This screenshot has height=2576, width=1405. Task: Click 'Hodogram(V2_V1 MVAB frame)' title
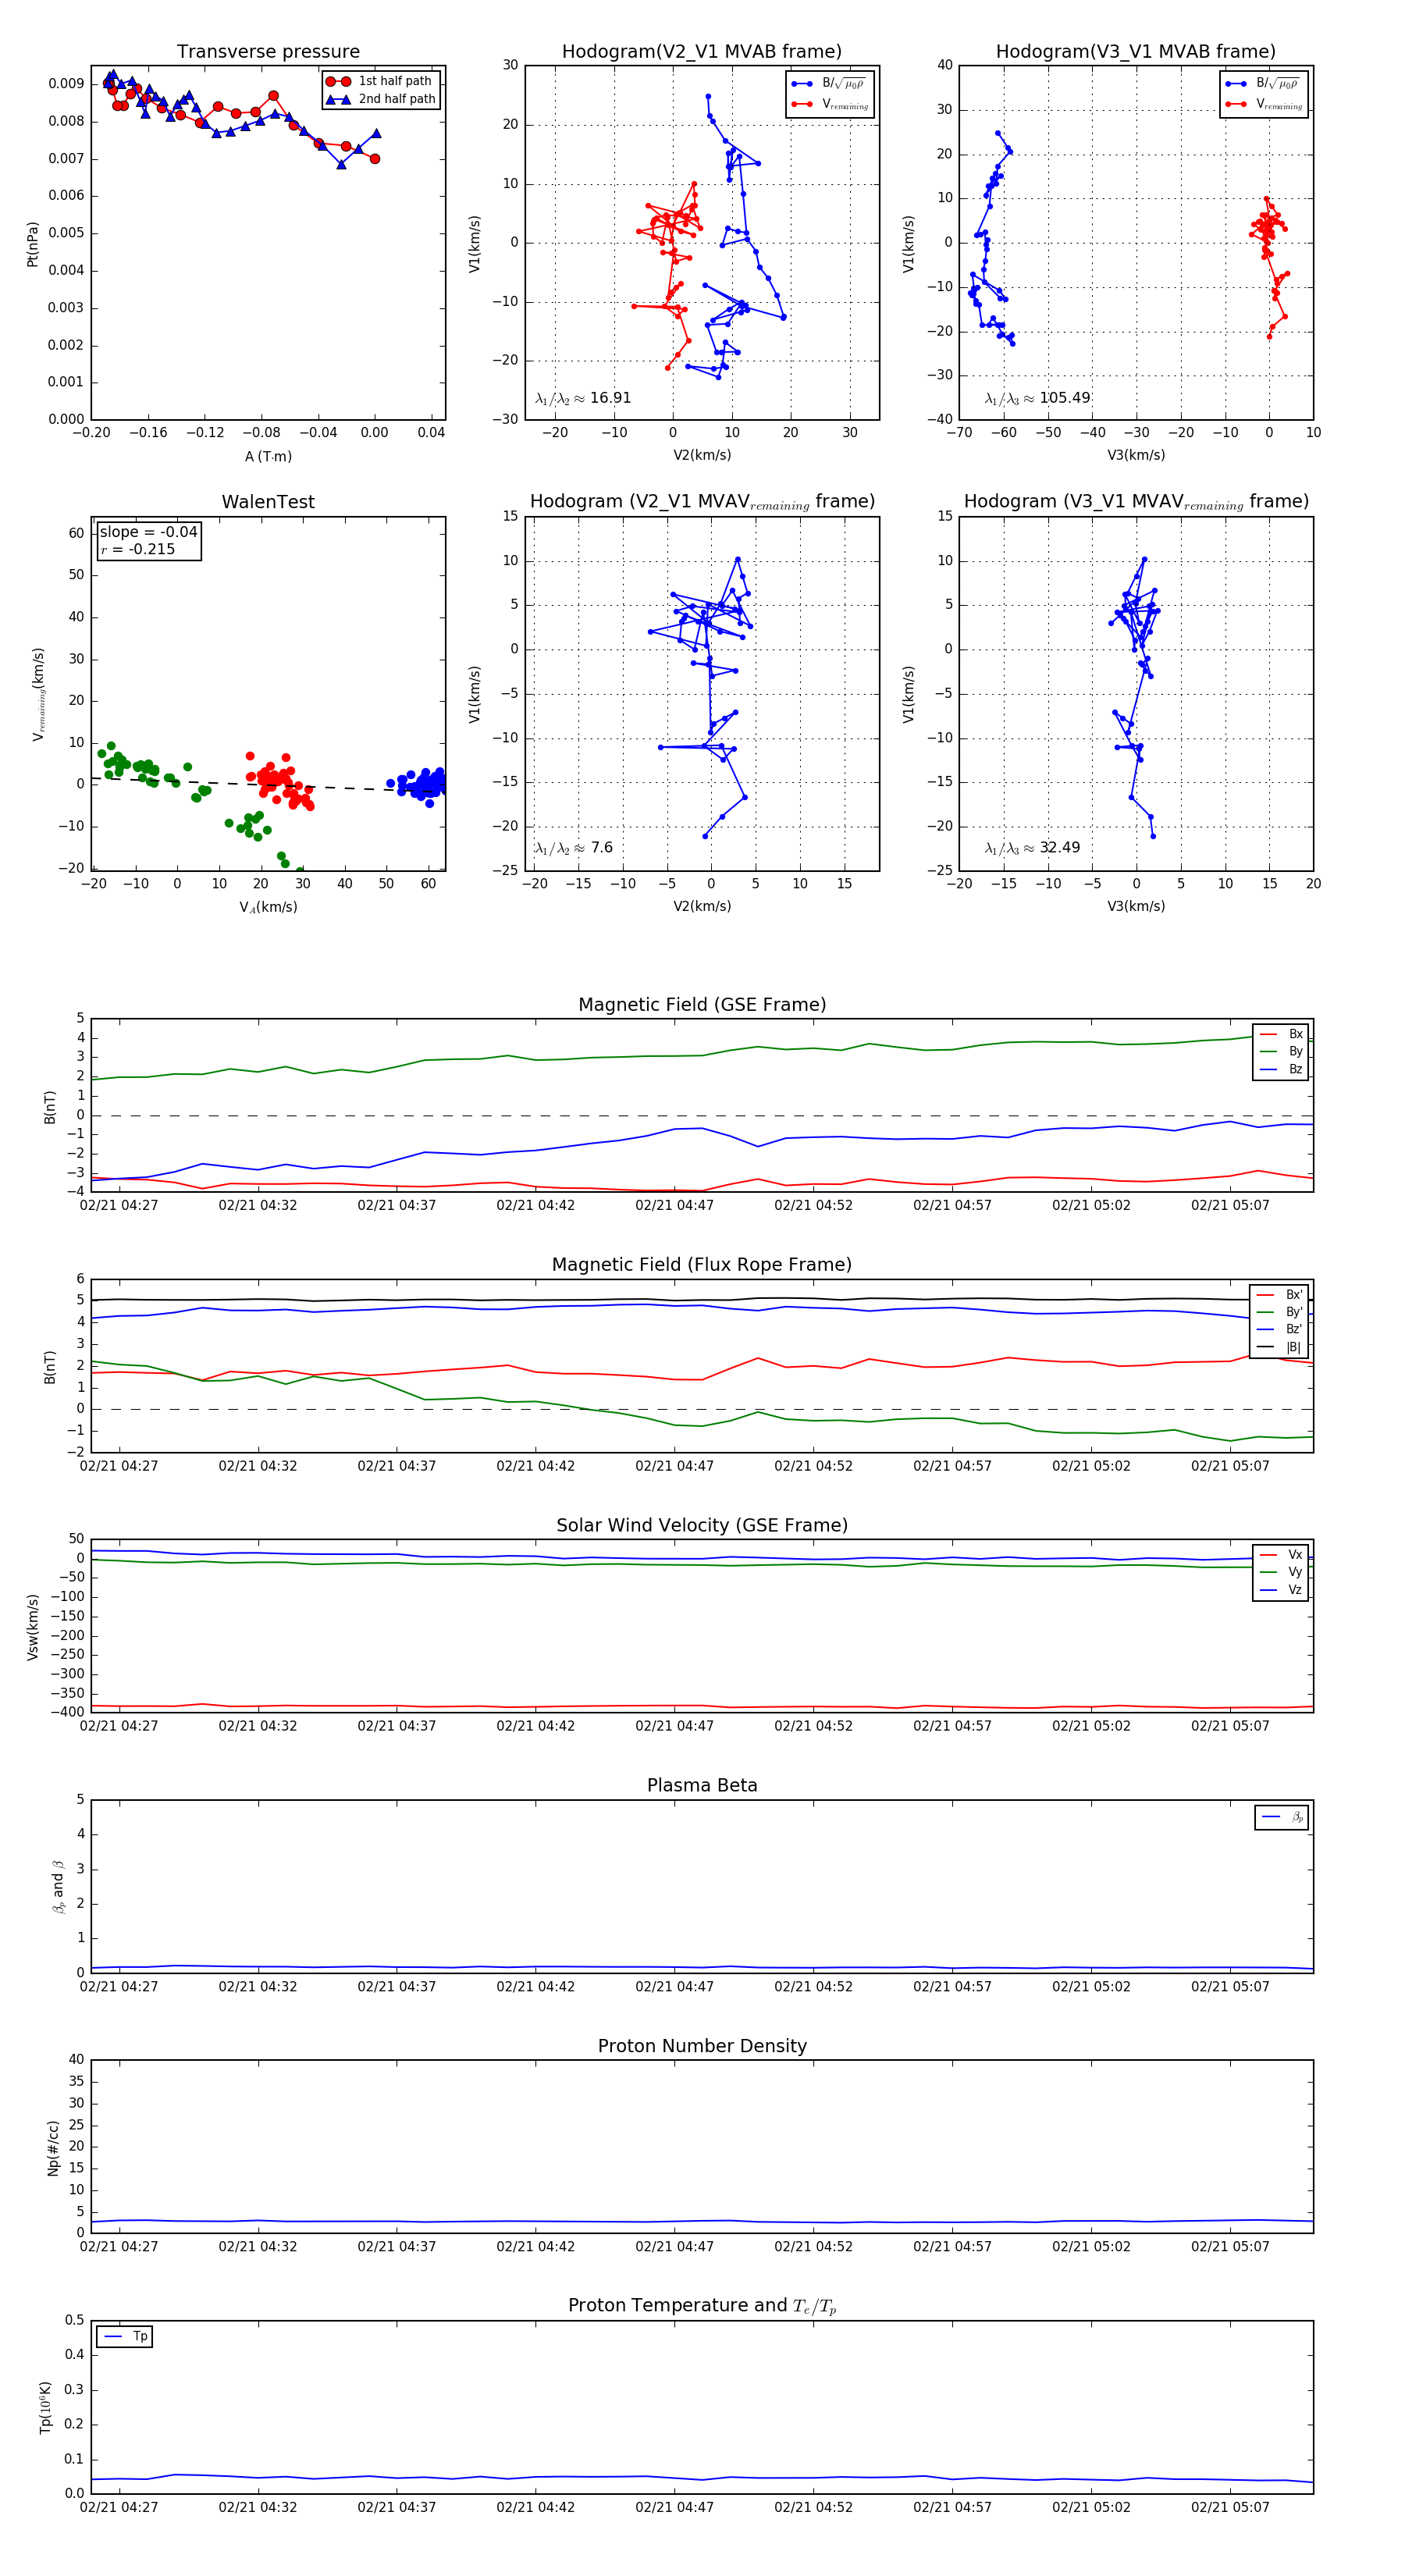point(702,52)
